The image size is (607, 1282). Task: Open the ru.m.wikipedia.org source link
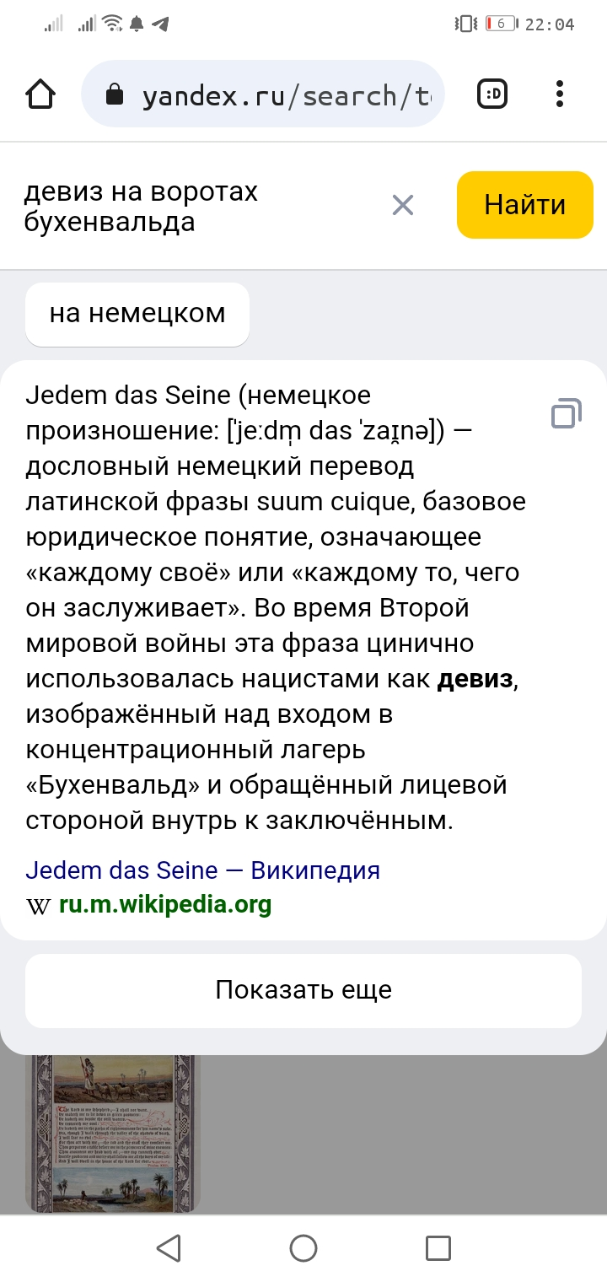click(165, 905)
